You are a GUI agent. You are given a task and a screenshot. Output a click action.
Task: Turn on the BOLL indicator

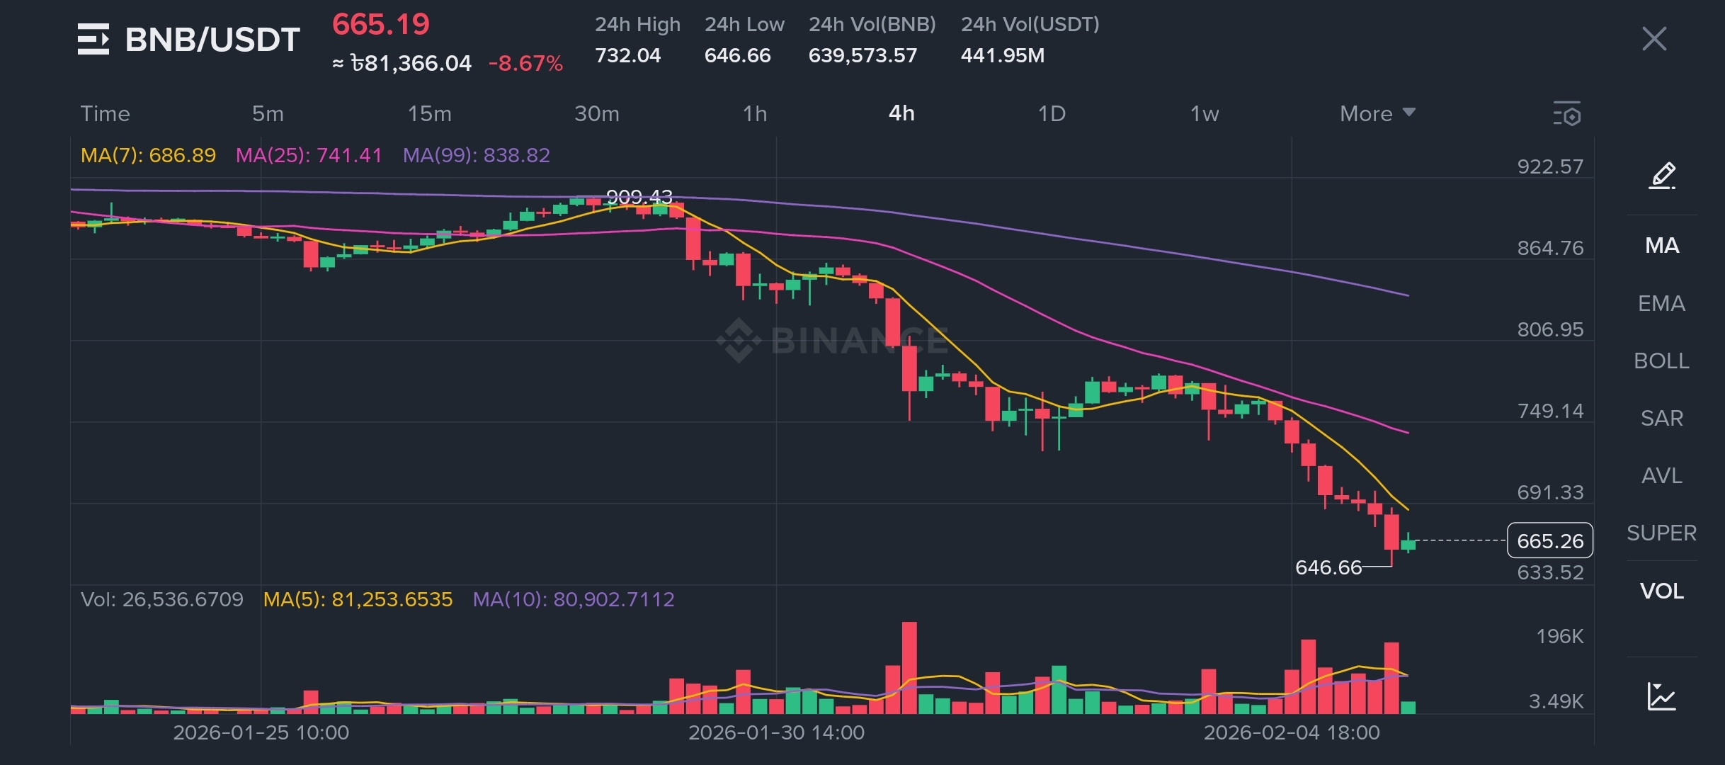pyautogui.click(x=1661, y=361)
